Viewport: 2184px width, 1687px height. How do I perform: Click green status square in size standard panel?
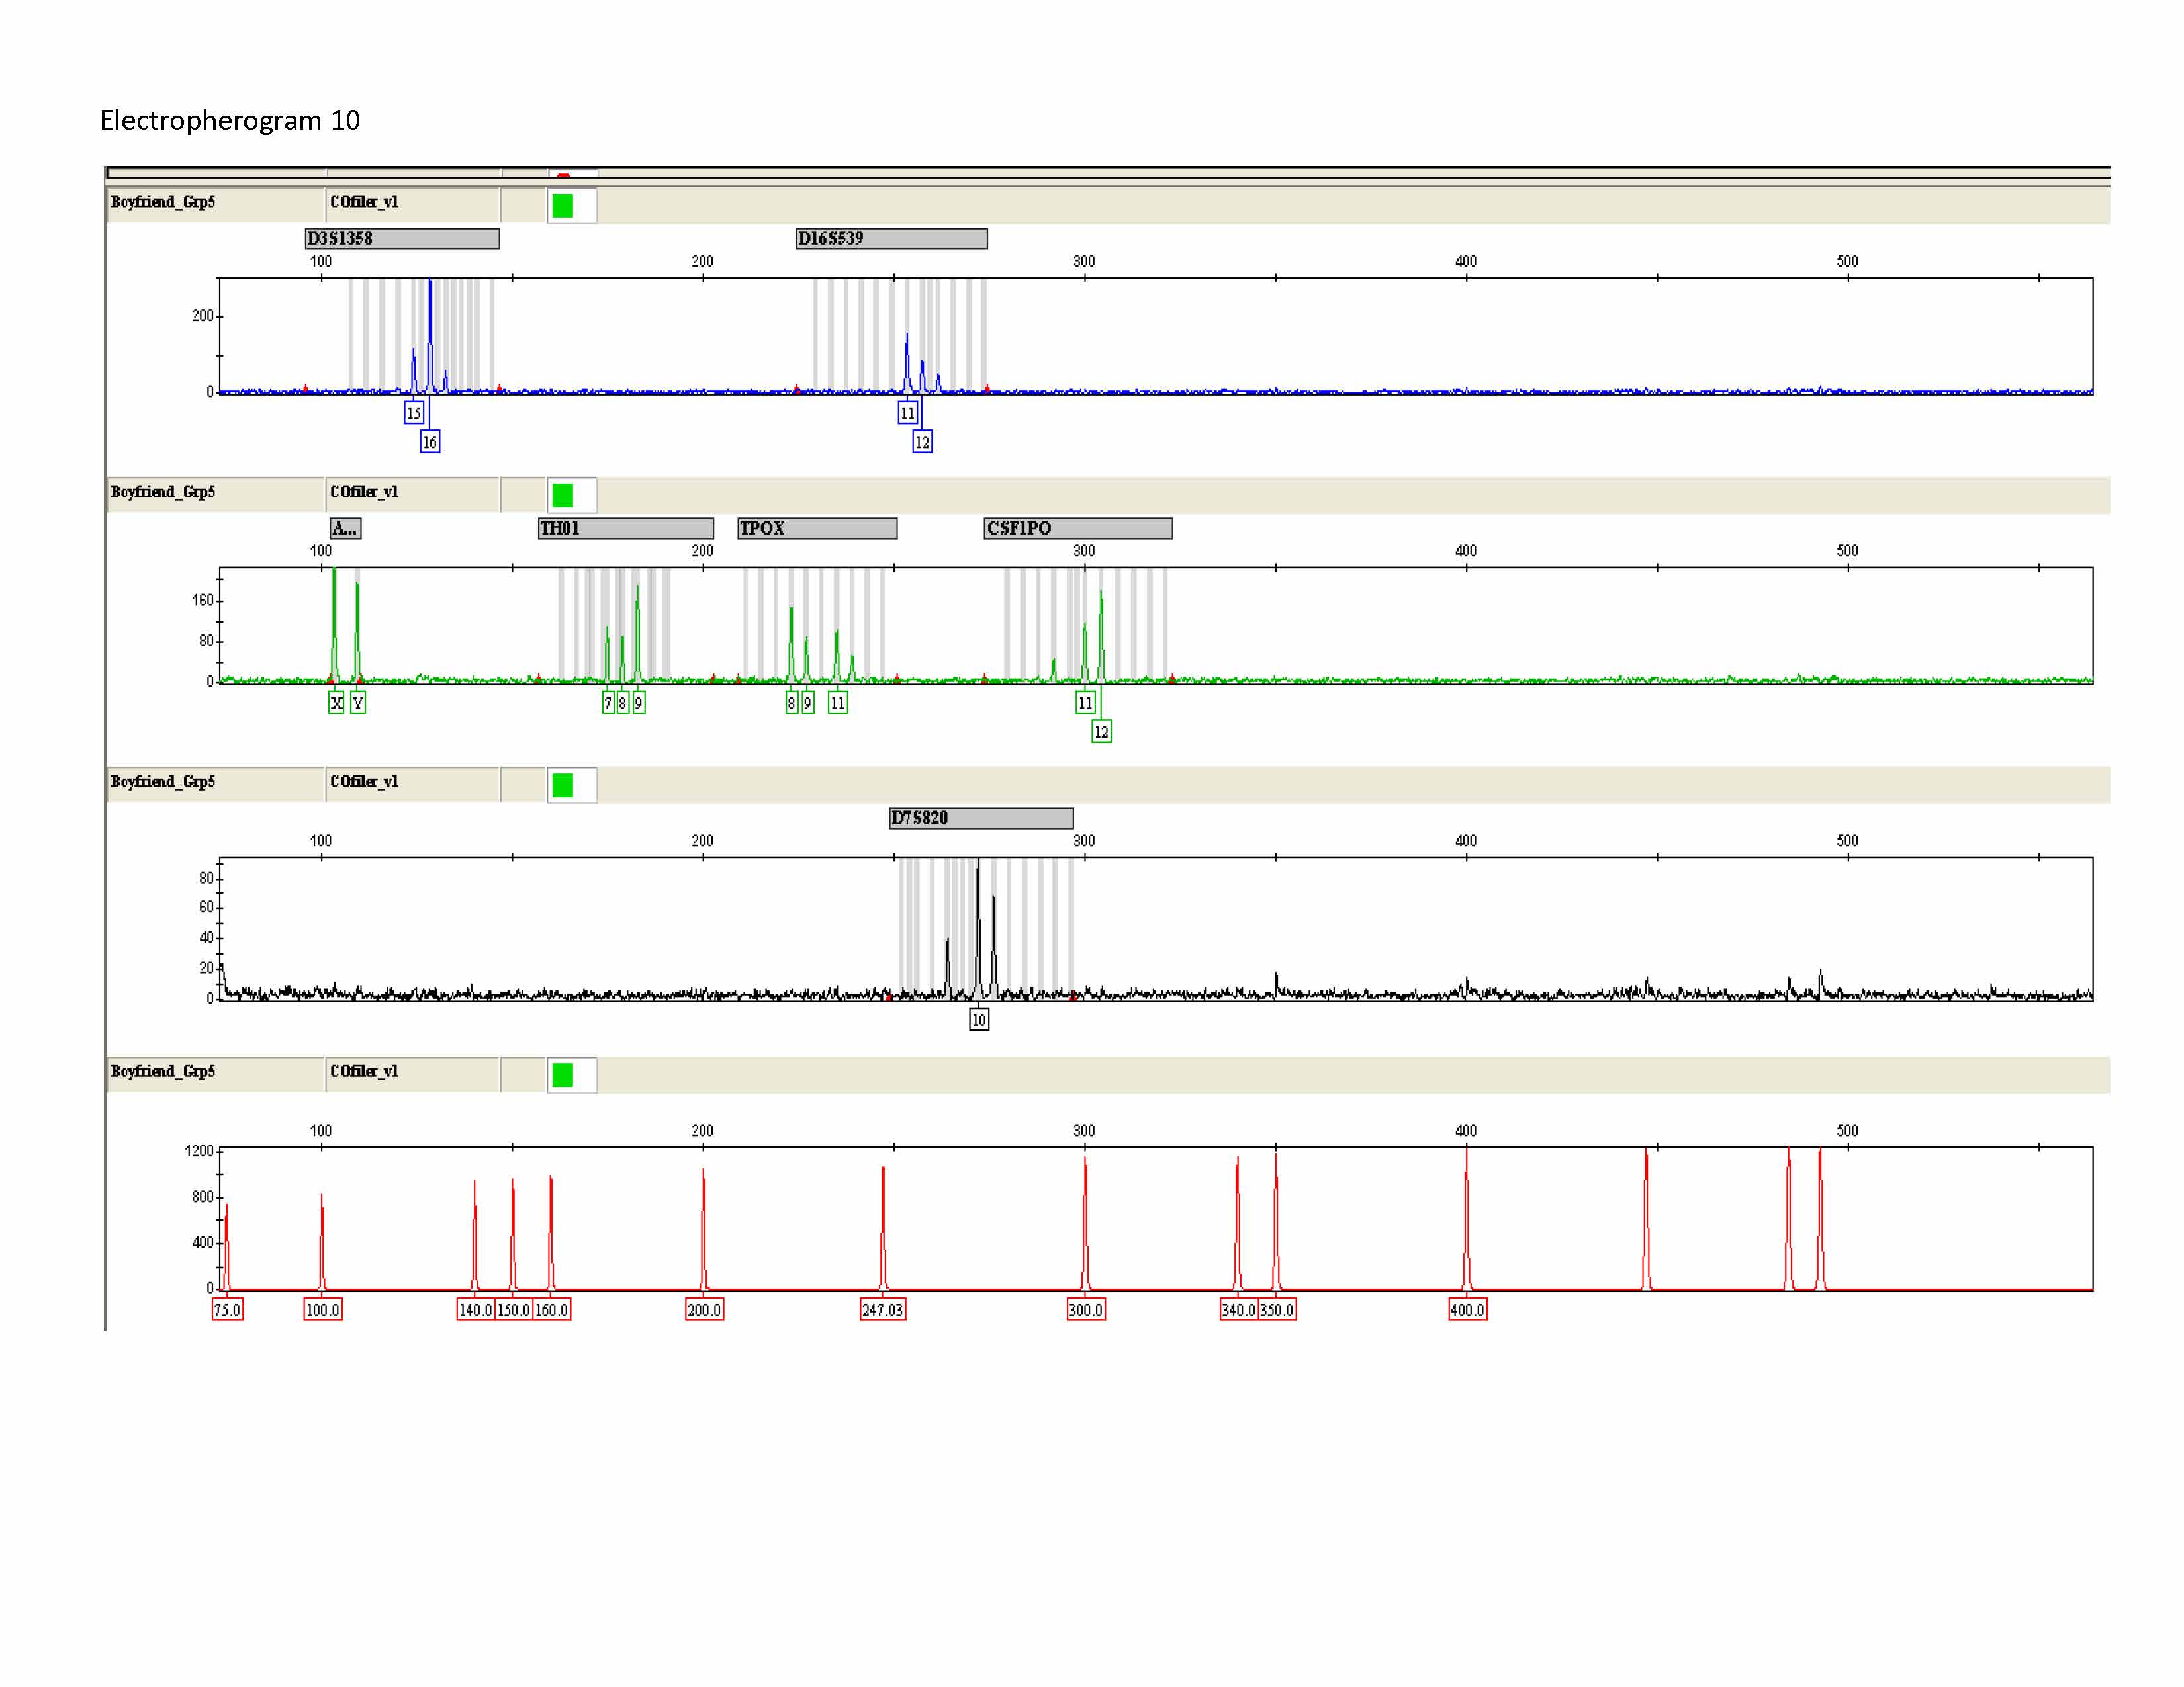coord(562,1075)
